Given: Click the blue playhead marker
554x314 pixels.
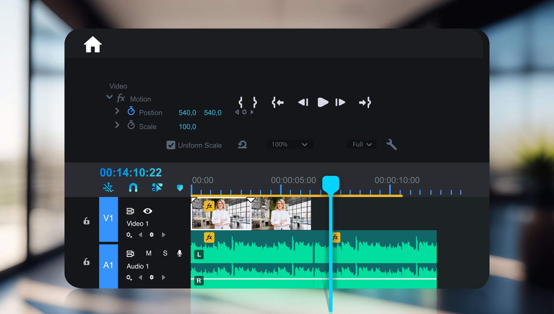Looking at the screenshot, I should pos(330,182).
